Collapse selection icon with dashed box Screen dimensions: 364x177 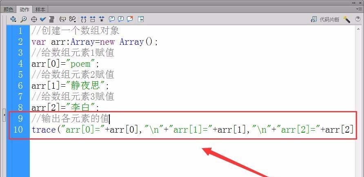click(92, 19)
